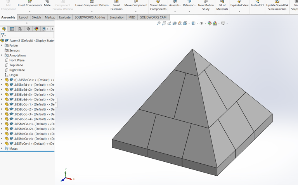Open the MBD tab
Viewport: 298px width, 185px height.
132,17
